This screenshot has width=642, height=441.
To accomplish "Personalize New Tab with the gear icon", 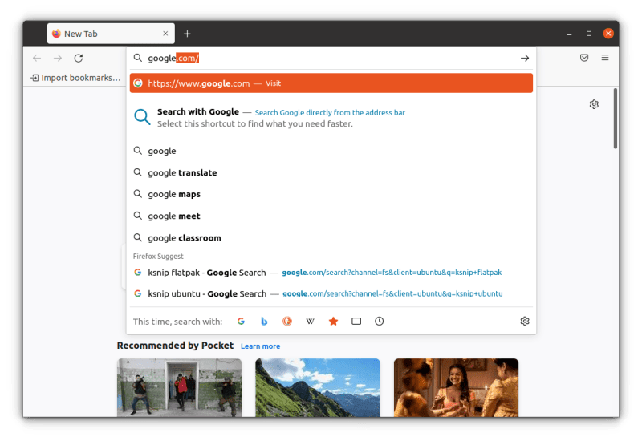I will tap(594, 104).
